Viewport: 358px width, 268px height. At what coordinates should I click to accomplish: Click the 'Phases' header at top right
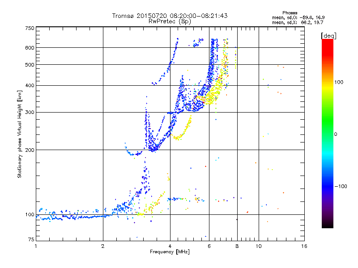[290, 13]
